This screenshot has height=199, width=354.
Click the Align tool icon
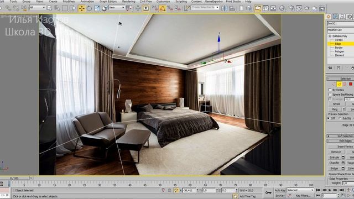[232, 8]
